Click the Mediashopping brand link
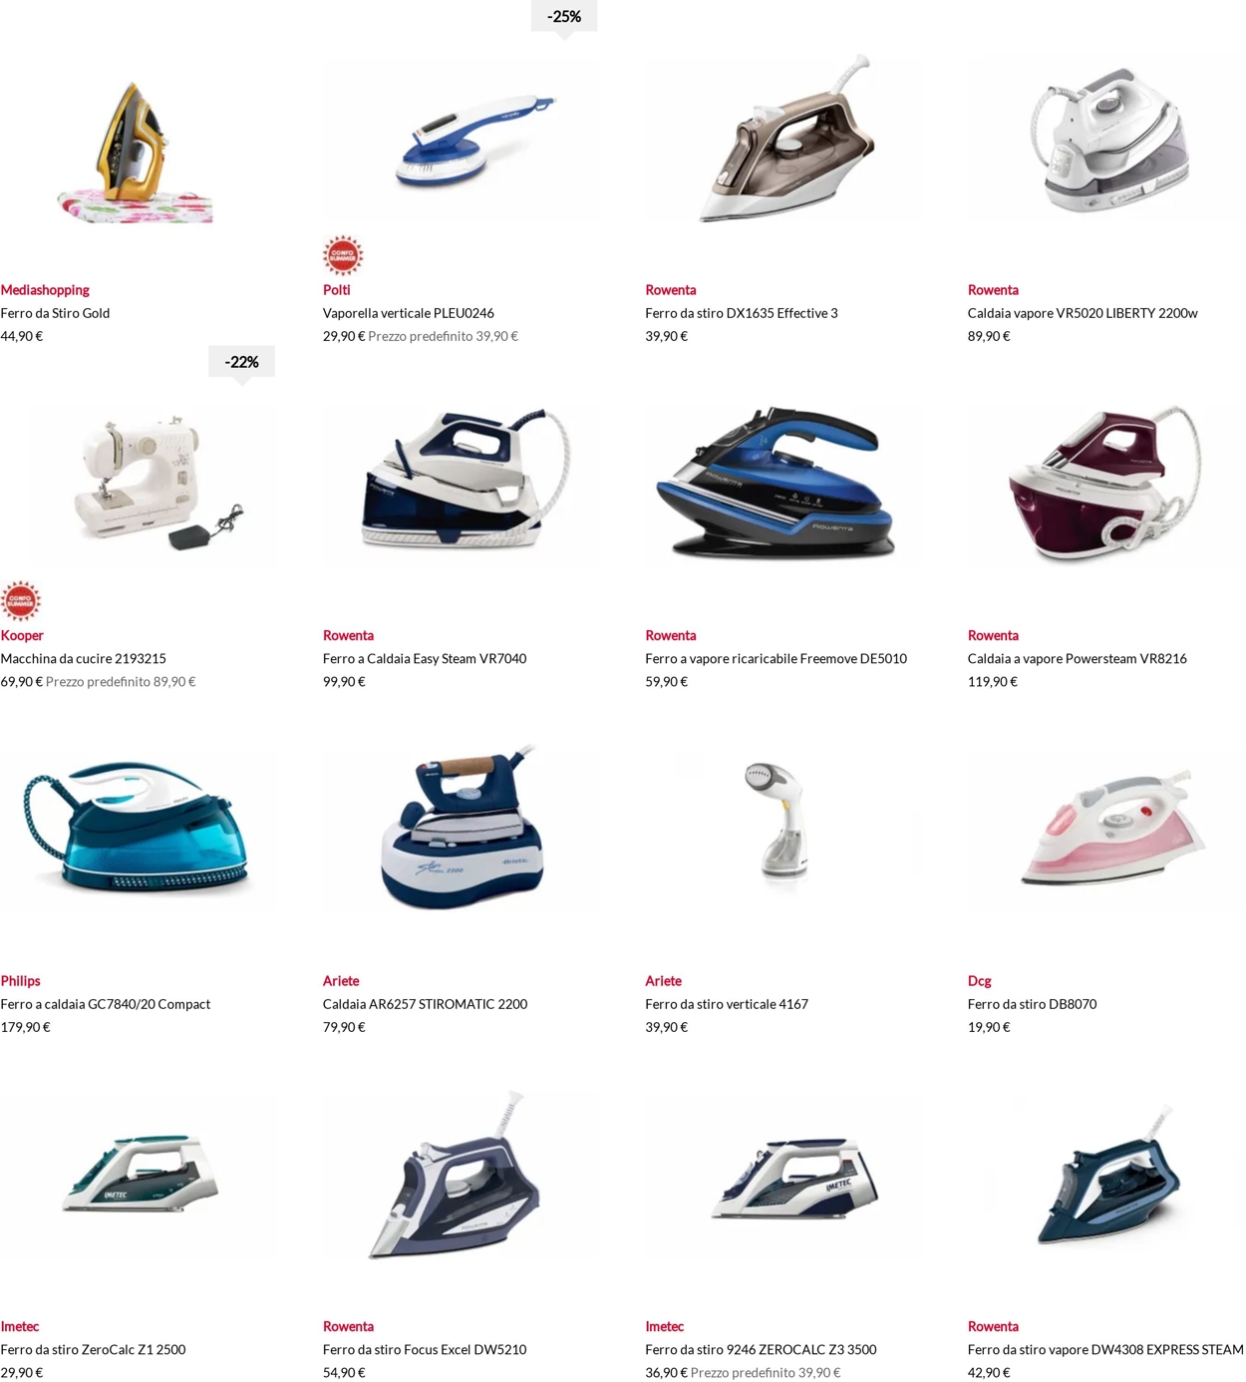Image resolution: width=1246 pixels, height=1382 pixels. coord(45,290)
